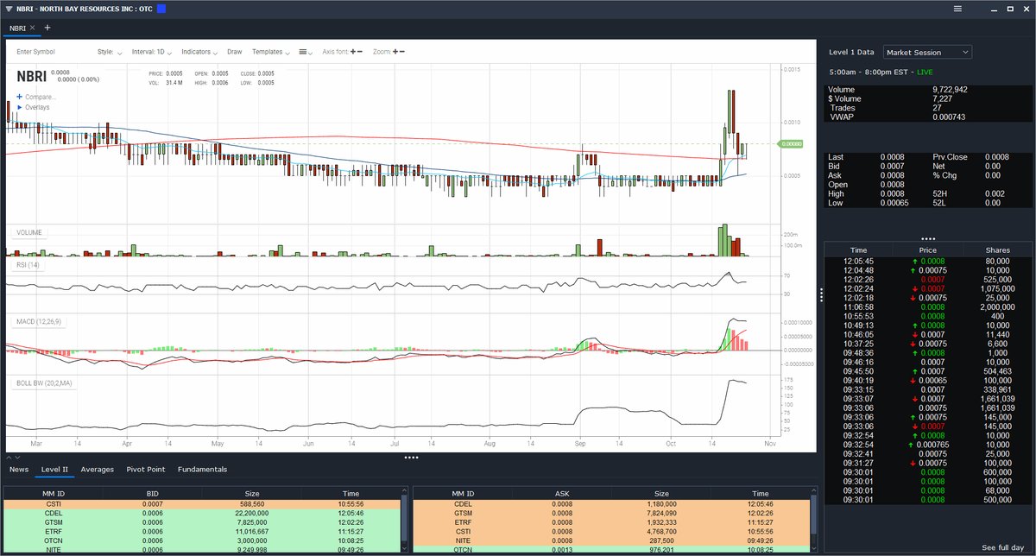Image resolution: width=1036 pixels, height=556 pixels.
Task: Select the NITE ask row size 287,500
Action: (x=613, y=540)
